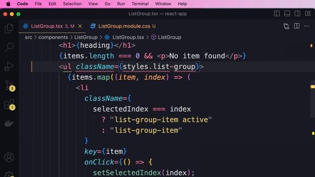
Task: Click "list-group-item active" string
Action: [161, 120]
